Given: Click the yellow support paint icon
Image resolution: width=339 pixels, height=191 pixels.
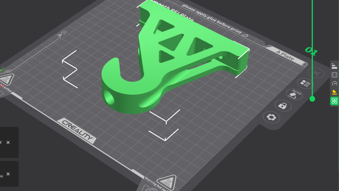Looking at the screenshot, I should [x=334, y=92].
